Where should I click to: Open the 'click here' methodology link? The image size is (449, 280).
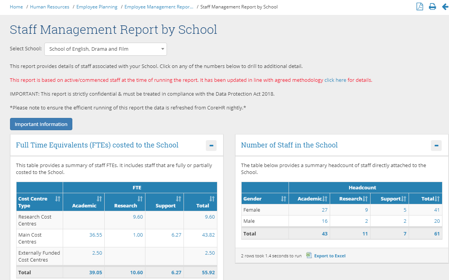[335, 80]
